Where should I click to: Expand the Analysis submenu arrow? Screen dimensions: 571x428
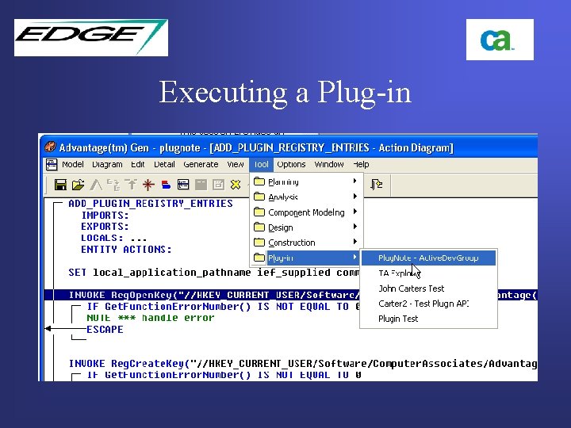[354, 197]
